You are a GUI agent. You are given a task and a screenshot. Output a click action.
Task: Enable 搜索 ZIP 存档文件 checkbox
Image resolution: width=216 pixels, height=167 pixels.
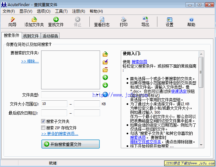pyautogui.click(x=43, y=128)
